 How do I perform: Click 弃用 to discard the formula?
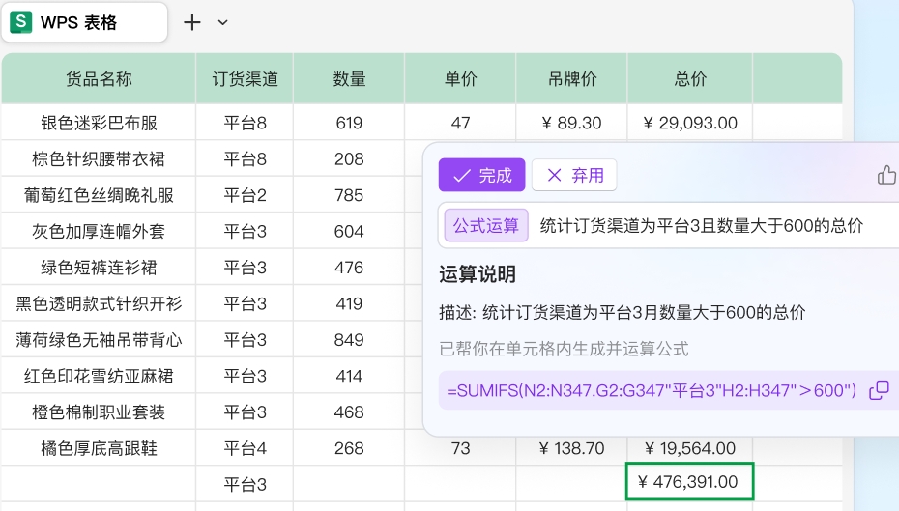click(574, 175)
